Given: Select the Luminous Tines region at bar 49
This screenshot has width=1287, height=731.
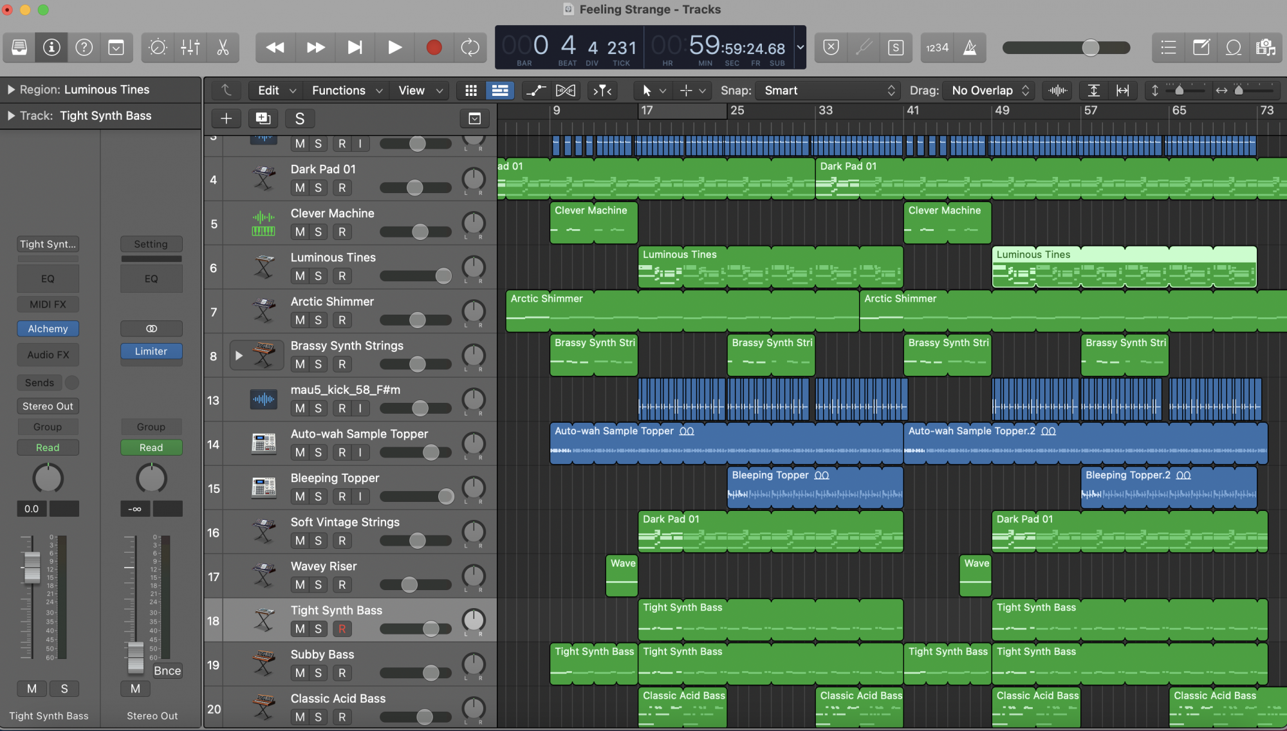Looking at the screenshot, I should (x=1124, y=267).
